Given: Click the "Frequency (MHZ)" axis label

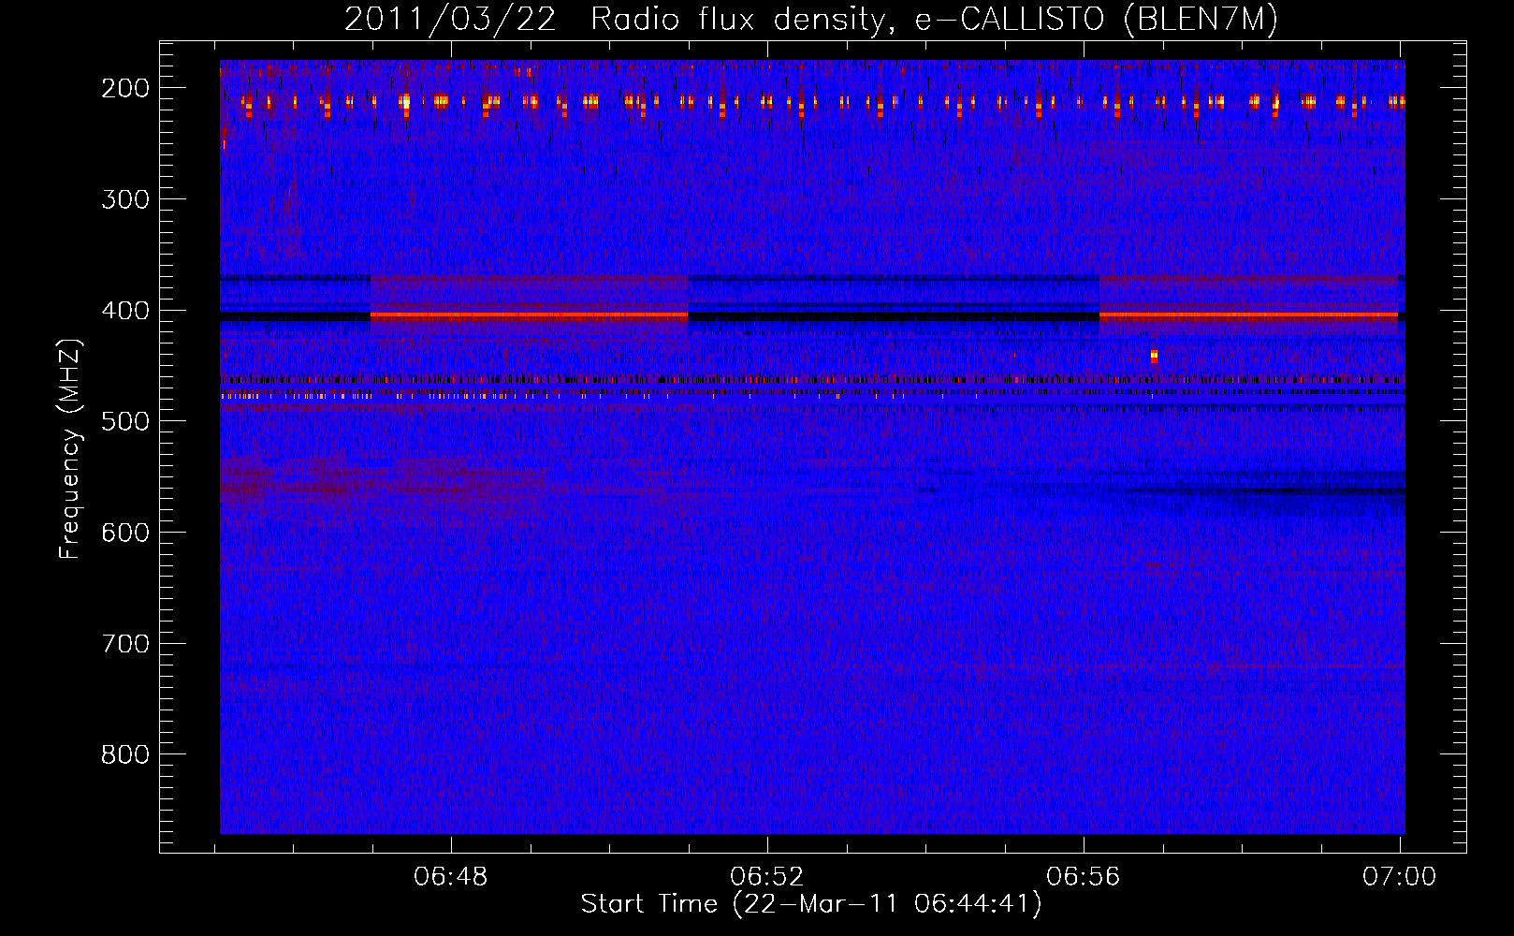Looking at the screenshot, I should (x=70, y=448).
